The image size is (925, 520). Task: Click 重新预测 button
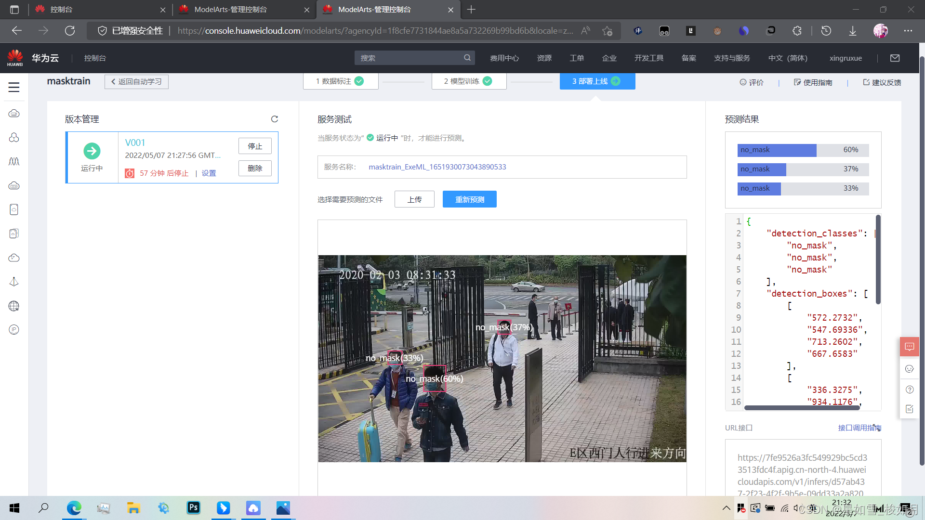click(470, 199)
